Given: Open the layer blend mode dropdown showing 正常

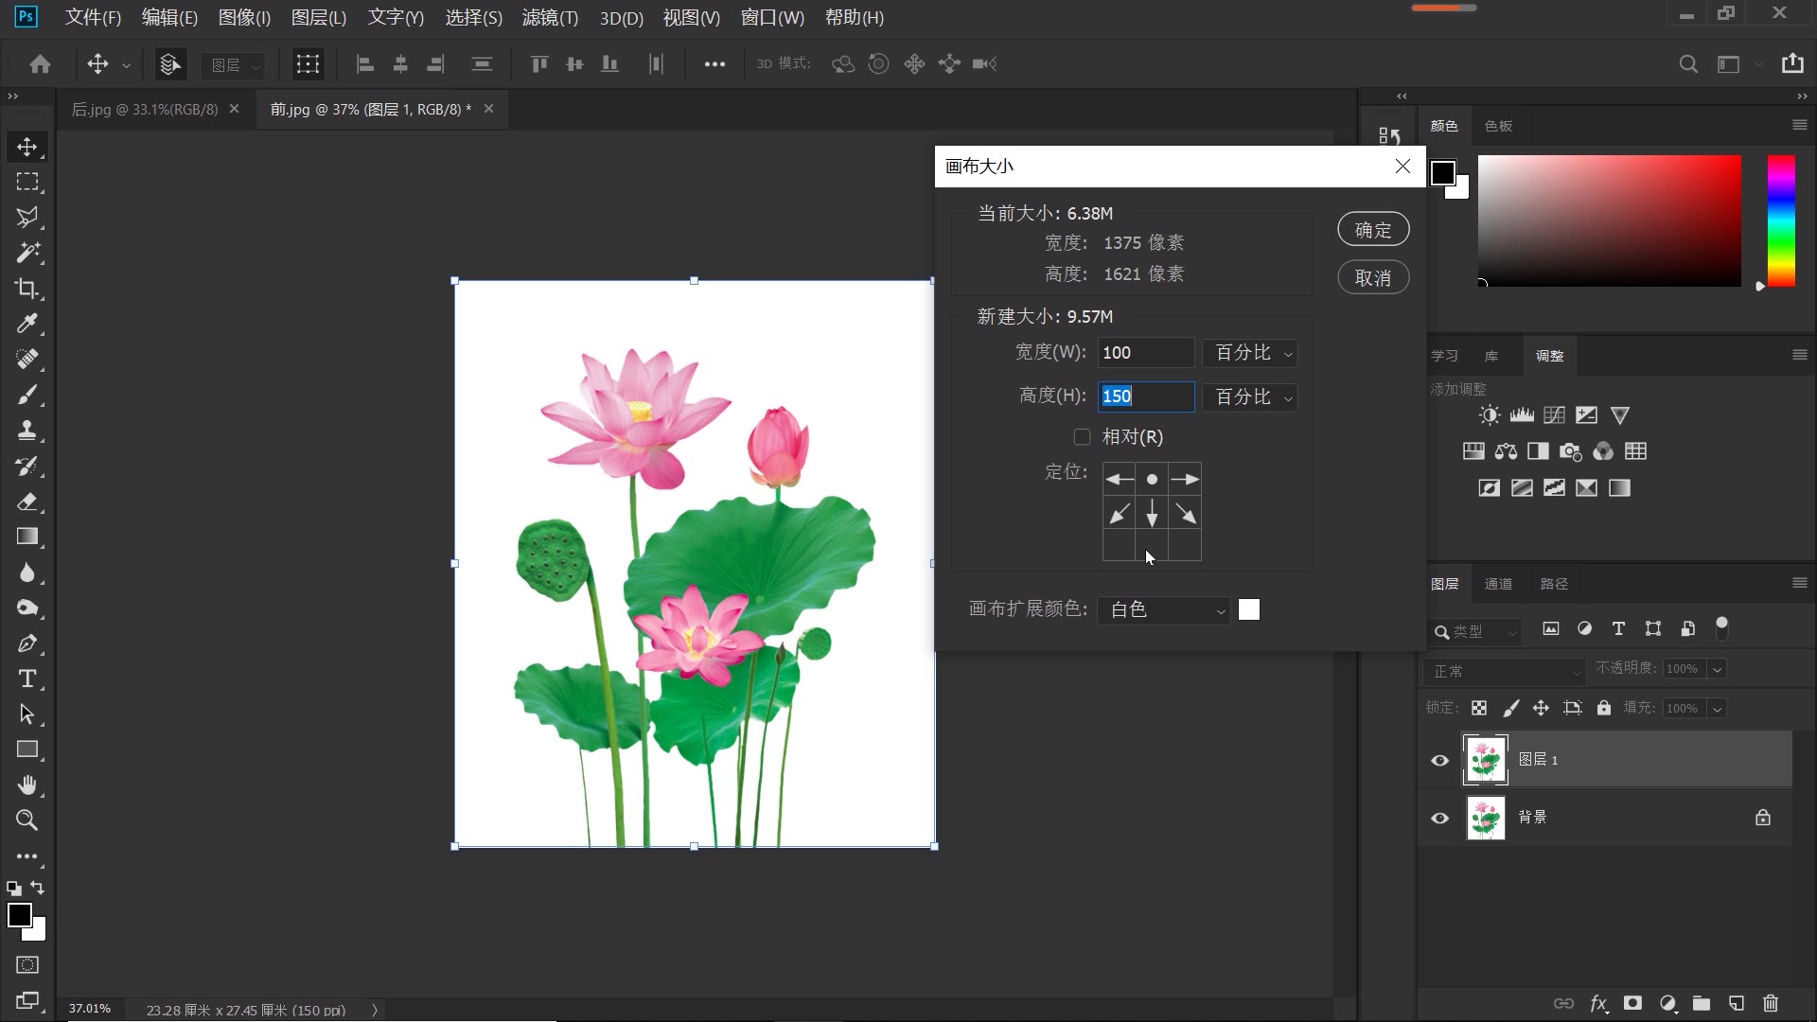Looking at the screenshot, I should [x=1504, y=671].
